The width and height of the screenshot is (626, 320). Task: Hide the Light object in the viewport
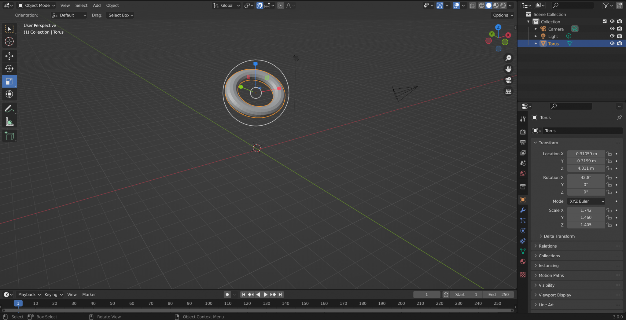(x=612, y=36)
